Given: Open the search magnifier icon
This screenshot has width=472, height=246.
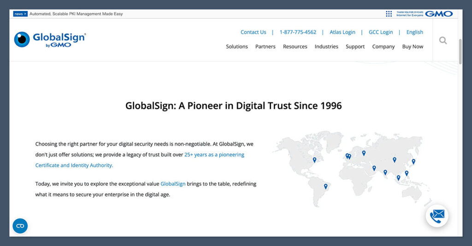Looking at the screenshot, I should (443, 40).
